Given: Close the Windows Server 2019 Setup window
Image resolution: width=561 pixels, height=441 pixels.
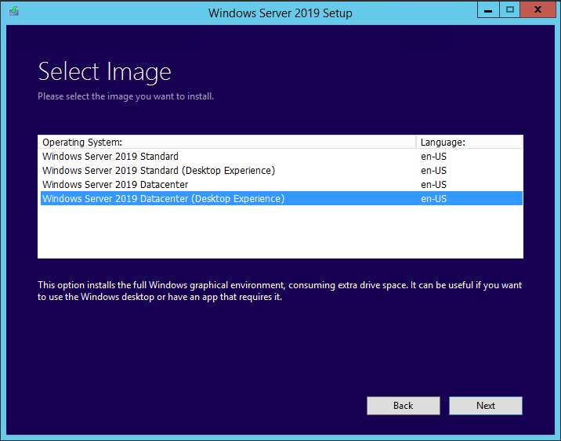Looking at the screenshot, I should tap(537, 10).
